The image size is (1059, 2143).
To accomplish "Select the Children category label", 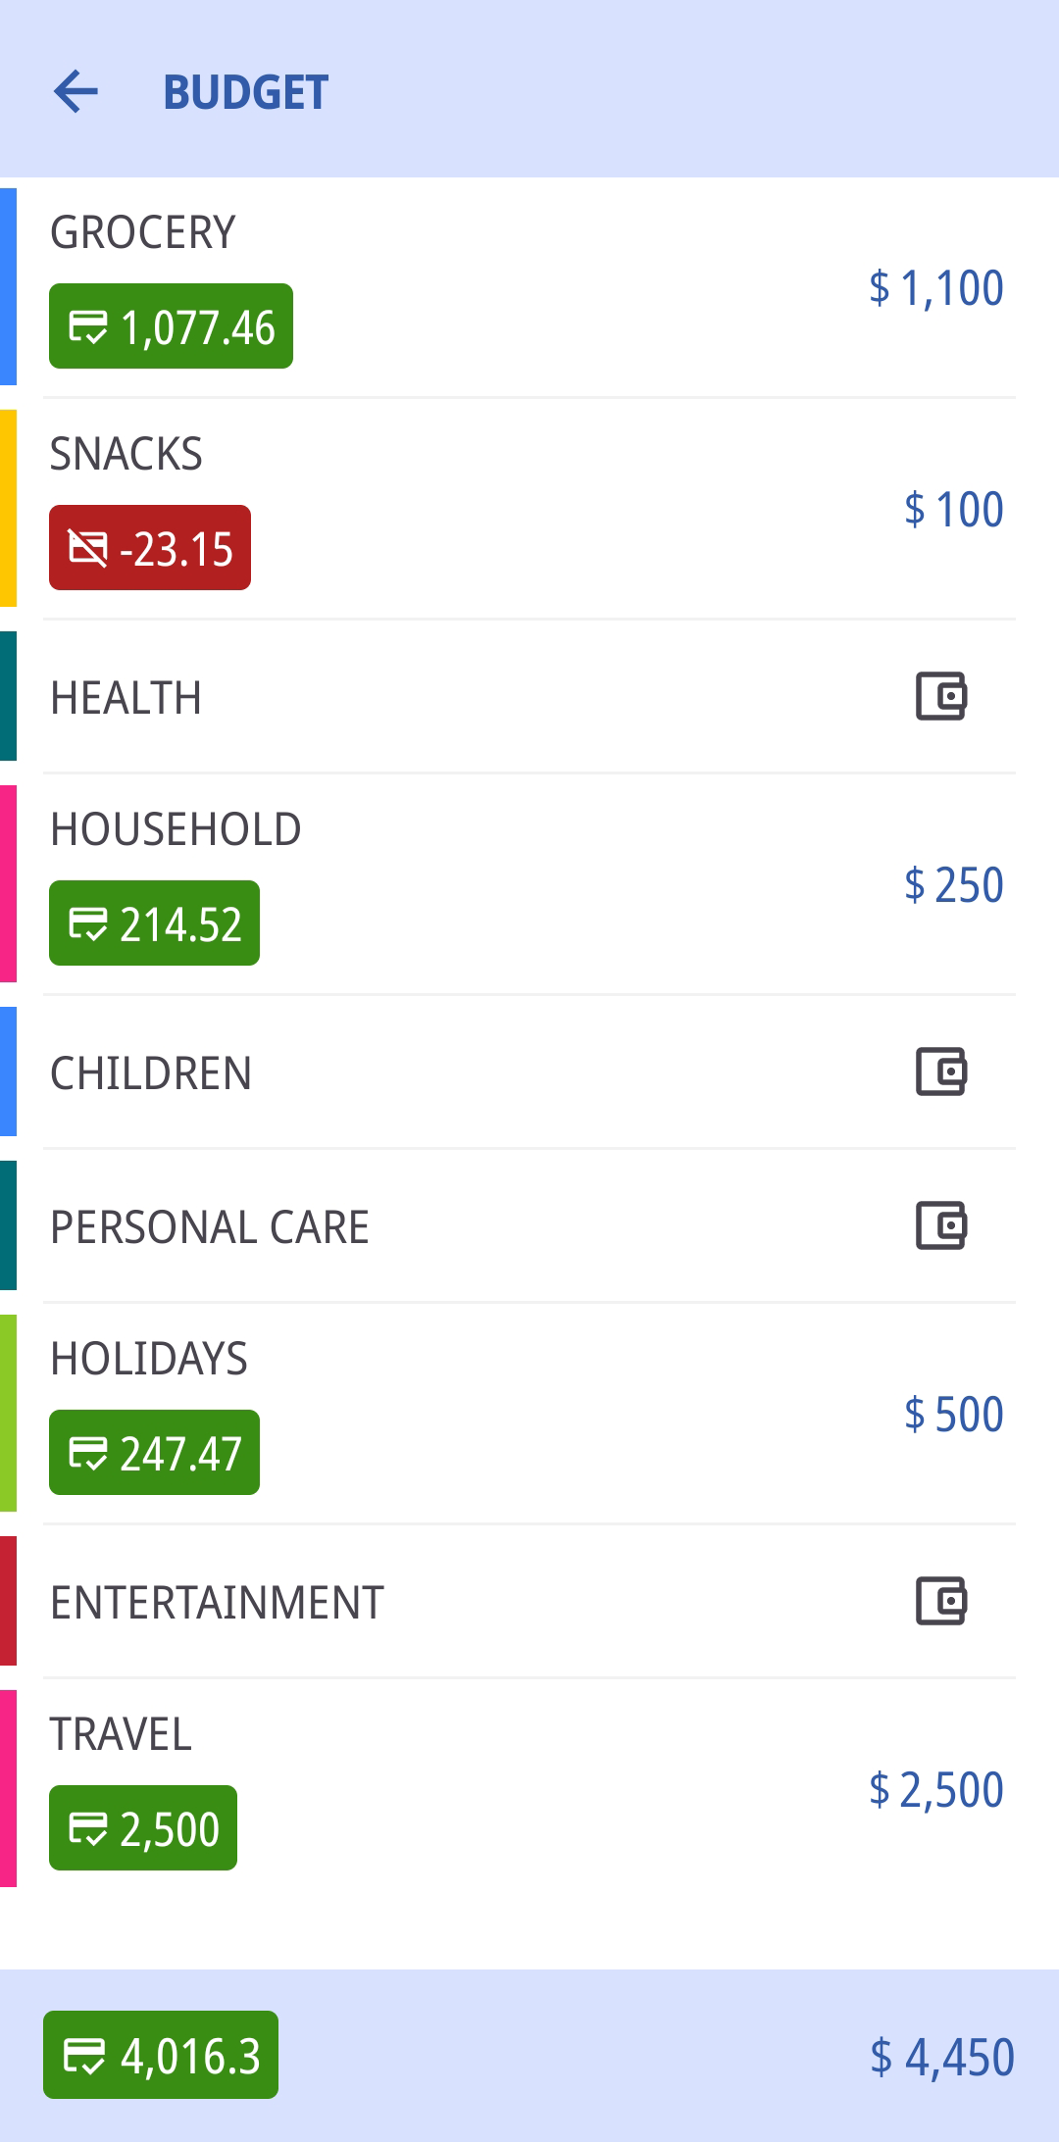I will pos(151,1073).
